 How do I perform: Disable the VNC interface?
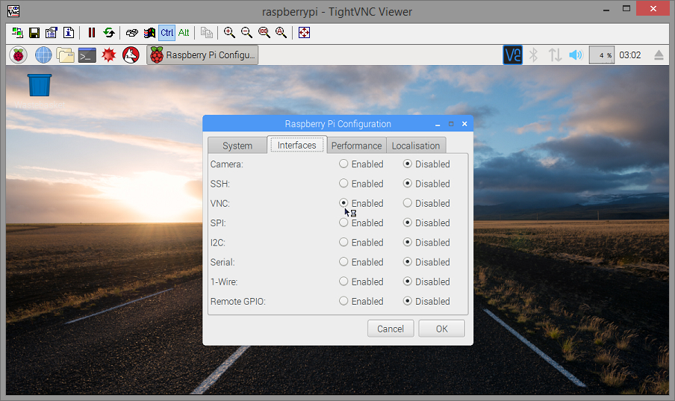[426, 203]
